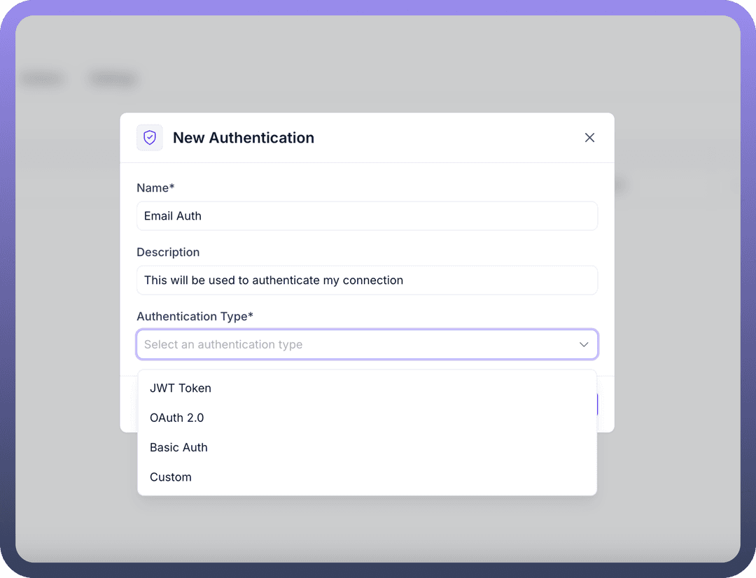Collapse the Authentication Type dropdown
The image size is (756, 578).
(x=583, y=345)
